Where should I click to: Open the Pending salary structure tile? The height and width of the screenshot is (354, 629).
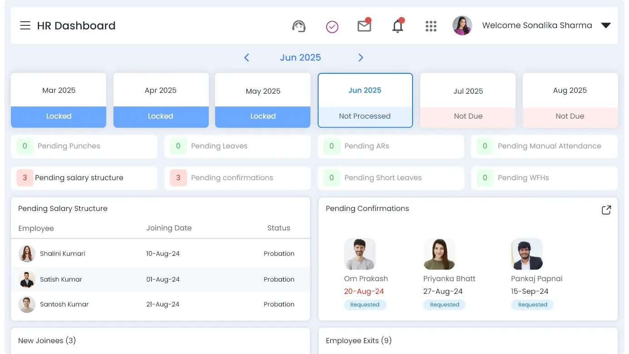(84, 178)
